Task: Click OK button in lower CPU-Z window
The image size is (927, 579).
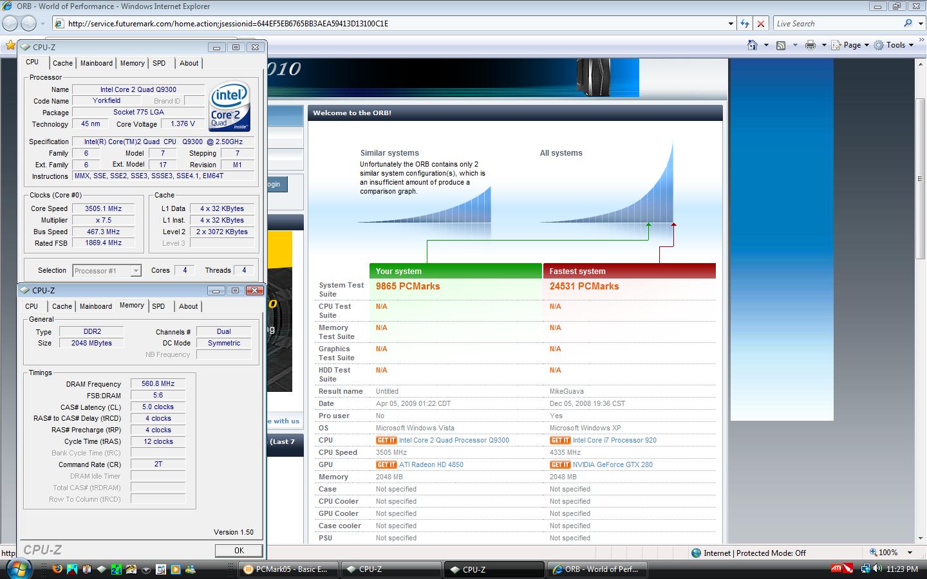Action: [x=239, y=550]
